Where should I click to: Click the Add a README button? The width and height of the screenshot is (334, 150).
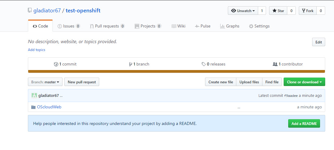(304, 123)
